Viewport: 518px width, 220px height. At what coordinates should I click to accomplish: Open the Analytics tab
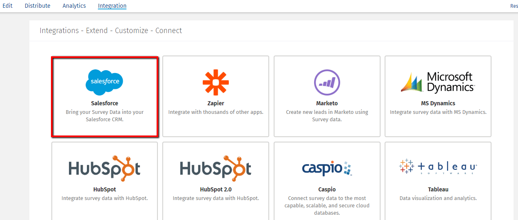[74, 6]
